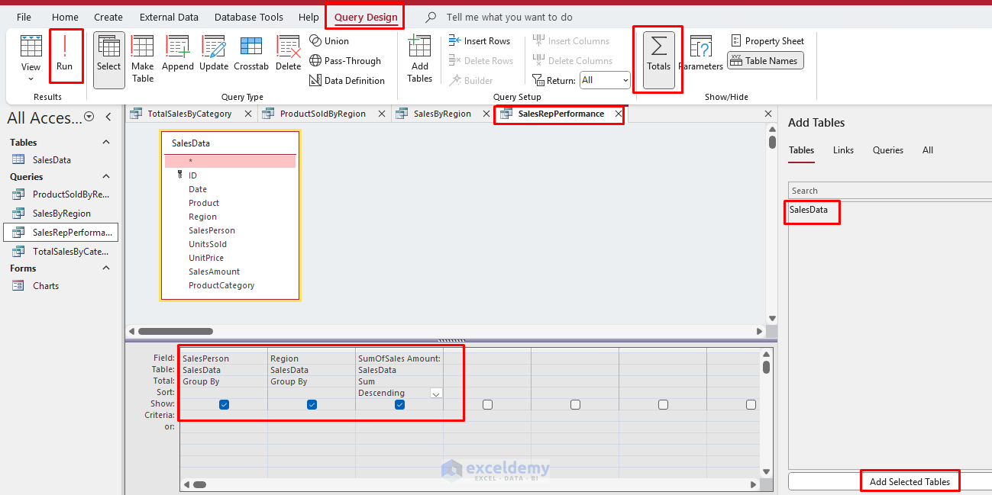
Task: Collapse the Queries group in navigation pane
Action: pos(106,177)
